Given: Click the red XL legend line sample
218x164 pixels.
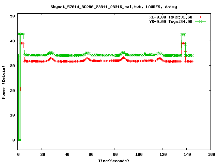Looking at the screenshot, I should [x=200, y=17].
